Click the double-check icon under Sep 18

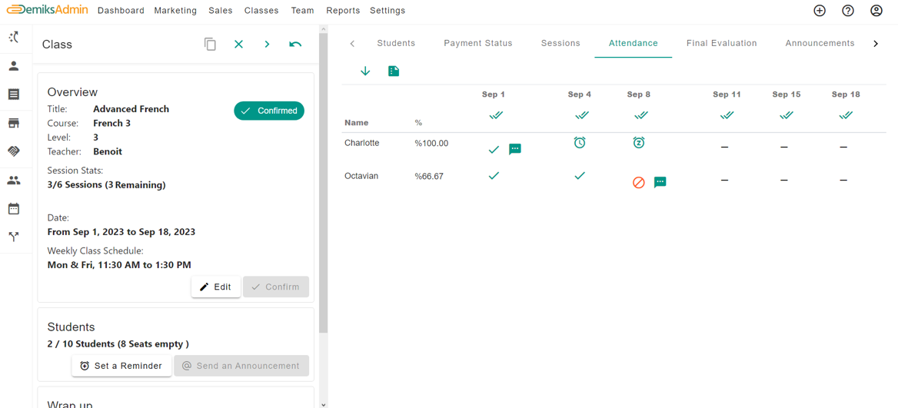[x=846, y=115]
